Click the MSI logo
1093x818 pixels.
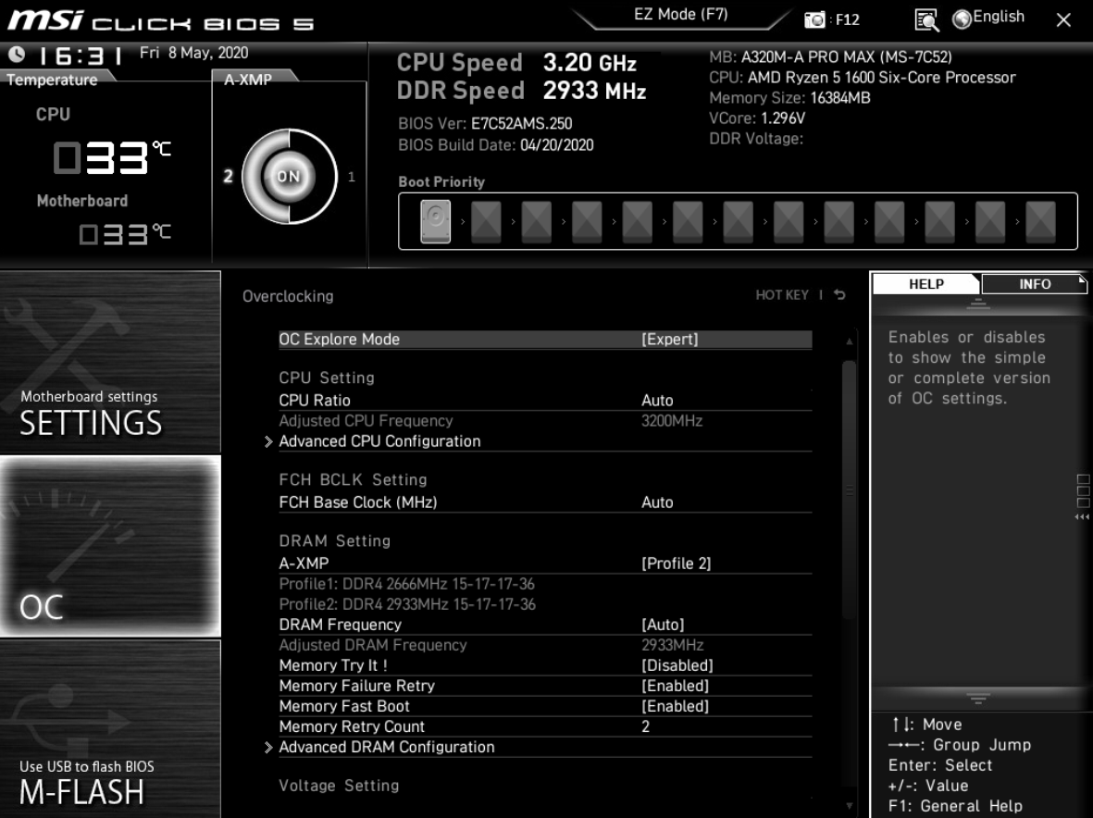click(45, 19)
